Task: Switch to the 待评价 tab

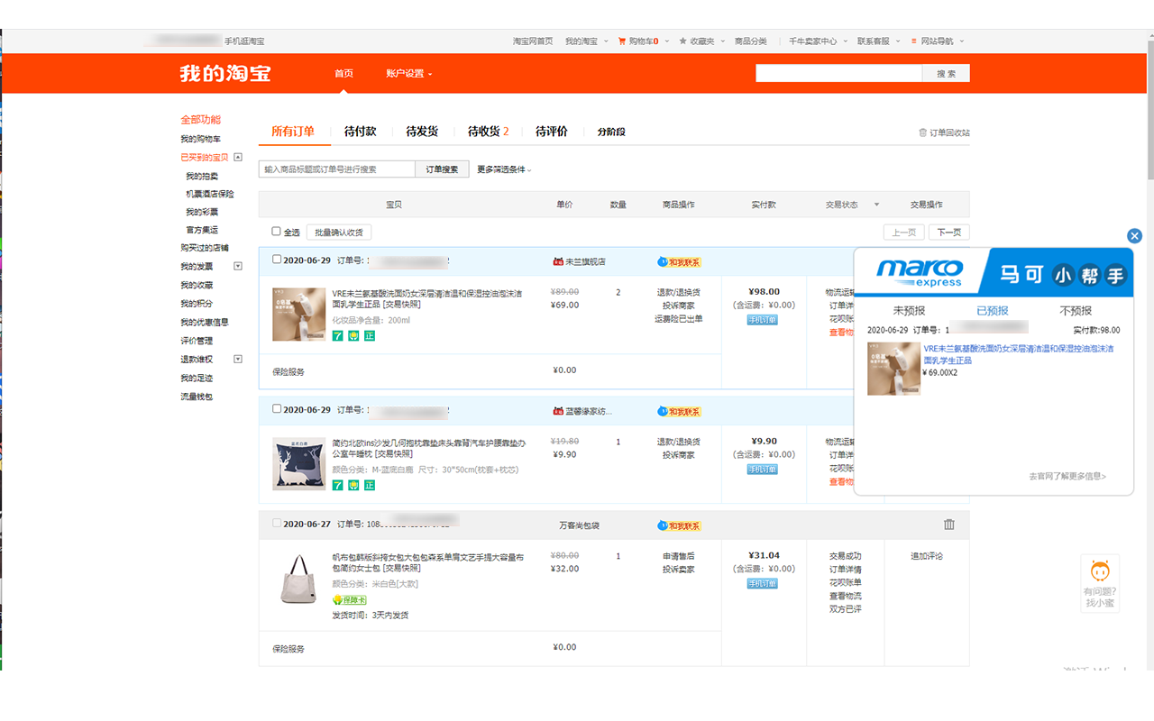Action: coord(552,132)
